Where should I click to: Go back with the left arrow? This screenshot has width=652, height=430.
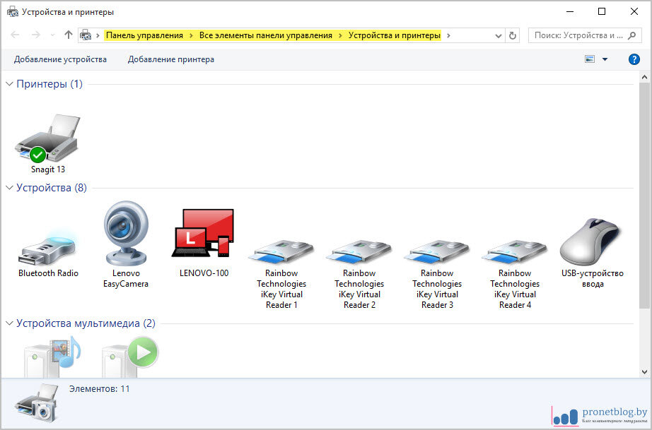15,35
